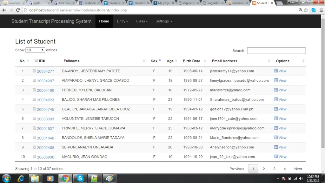Jump to pagination page 3
This screenshot has height=183, width=325.
274,169
